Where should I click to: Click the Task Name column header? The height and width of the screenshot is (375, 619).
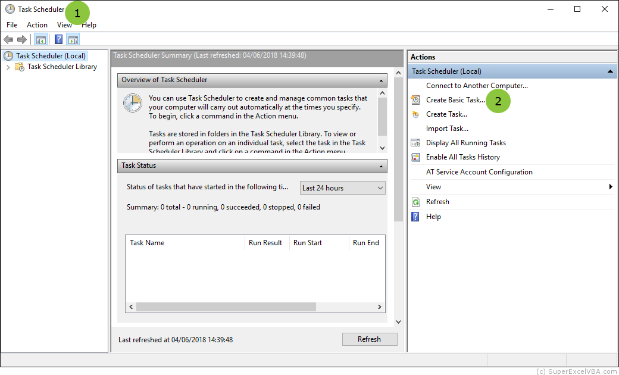pyautogui.click(x=185, y=243)
